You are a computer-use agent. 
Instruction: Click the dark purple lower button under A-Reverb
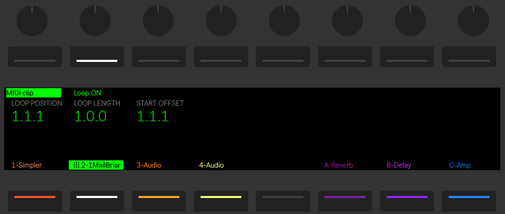[345, 201]
